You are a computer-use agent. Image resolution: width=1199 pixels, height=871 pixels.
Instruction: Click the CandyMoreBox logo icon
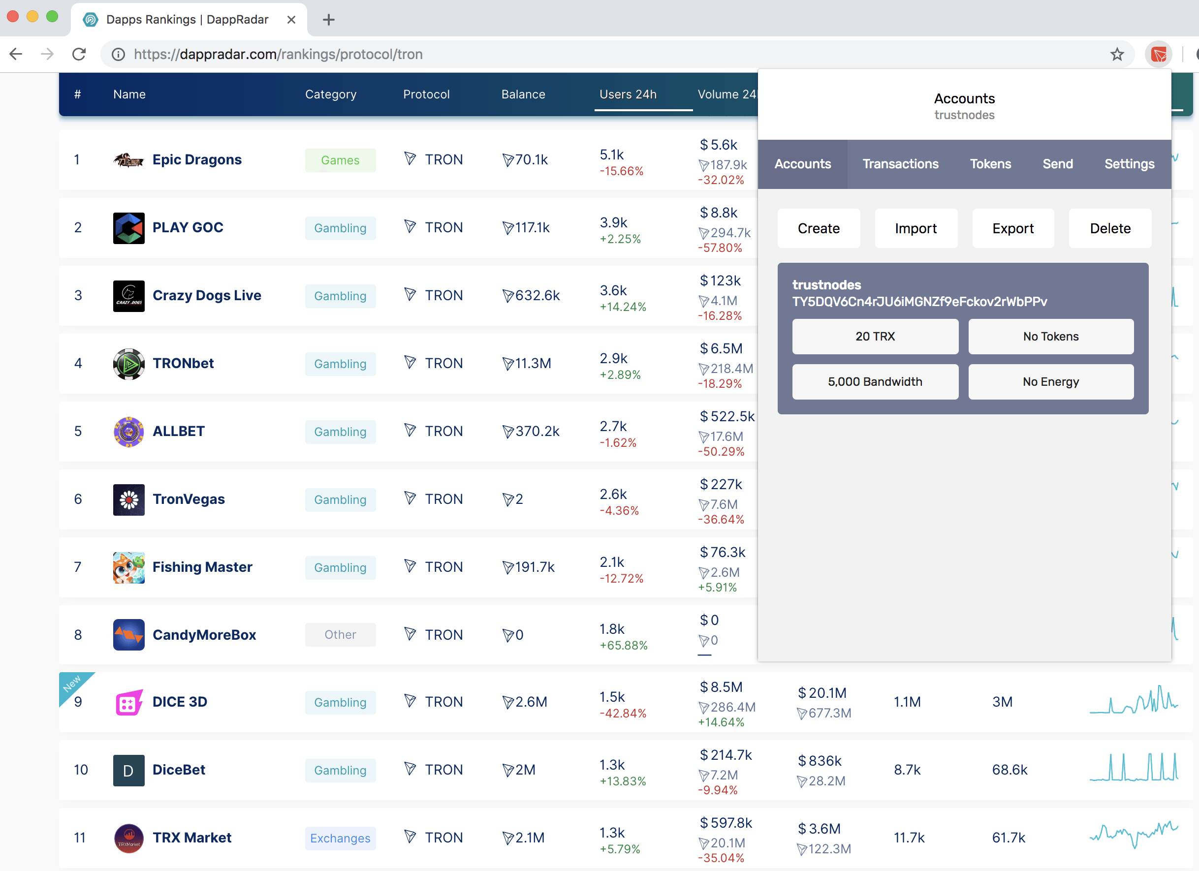128,635
